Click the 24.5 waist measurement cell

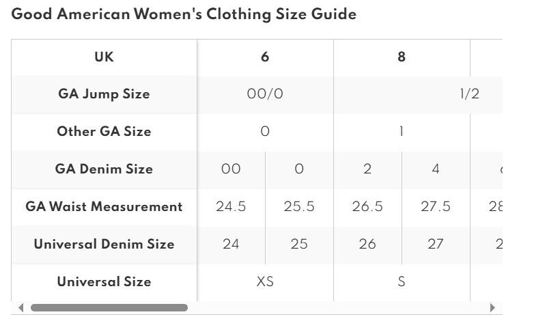tap(231, 207)
